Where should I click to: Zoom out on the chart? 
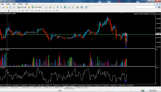61,7
